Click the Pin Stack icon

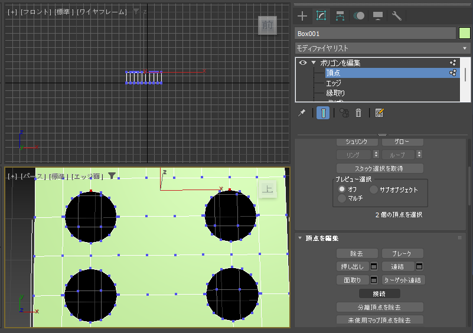[302, 113]
